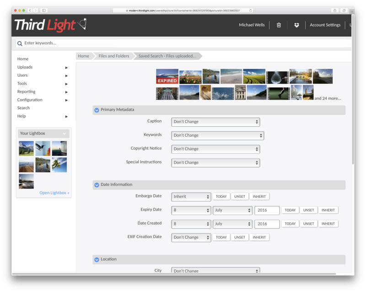The image size is (366, 292).
Task: Open the EXIF Creation Date dropdown
Action: pos(191,238)
